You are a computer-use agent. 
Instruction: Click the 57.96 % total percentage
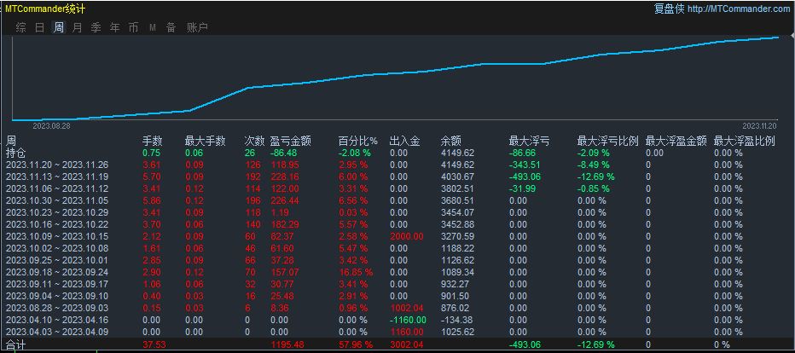pos(356,344)
